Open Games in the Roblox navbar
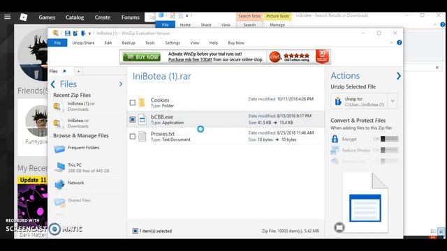This screenshot has width=447, height=251. [47, 17]
